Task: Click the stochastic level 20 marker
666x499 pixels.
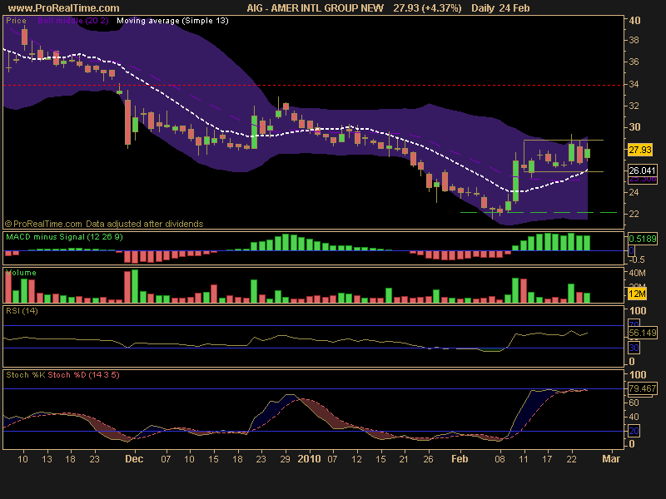Action: 634,431
